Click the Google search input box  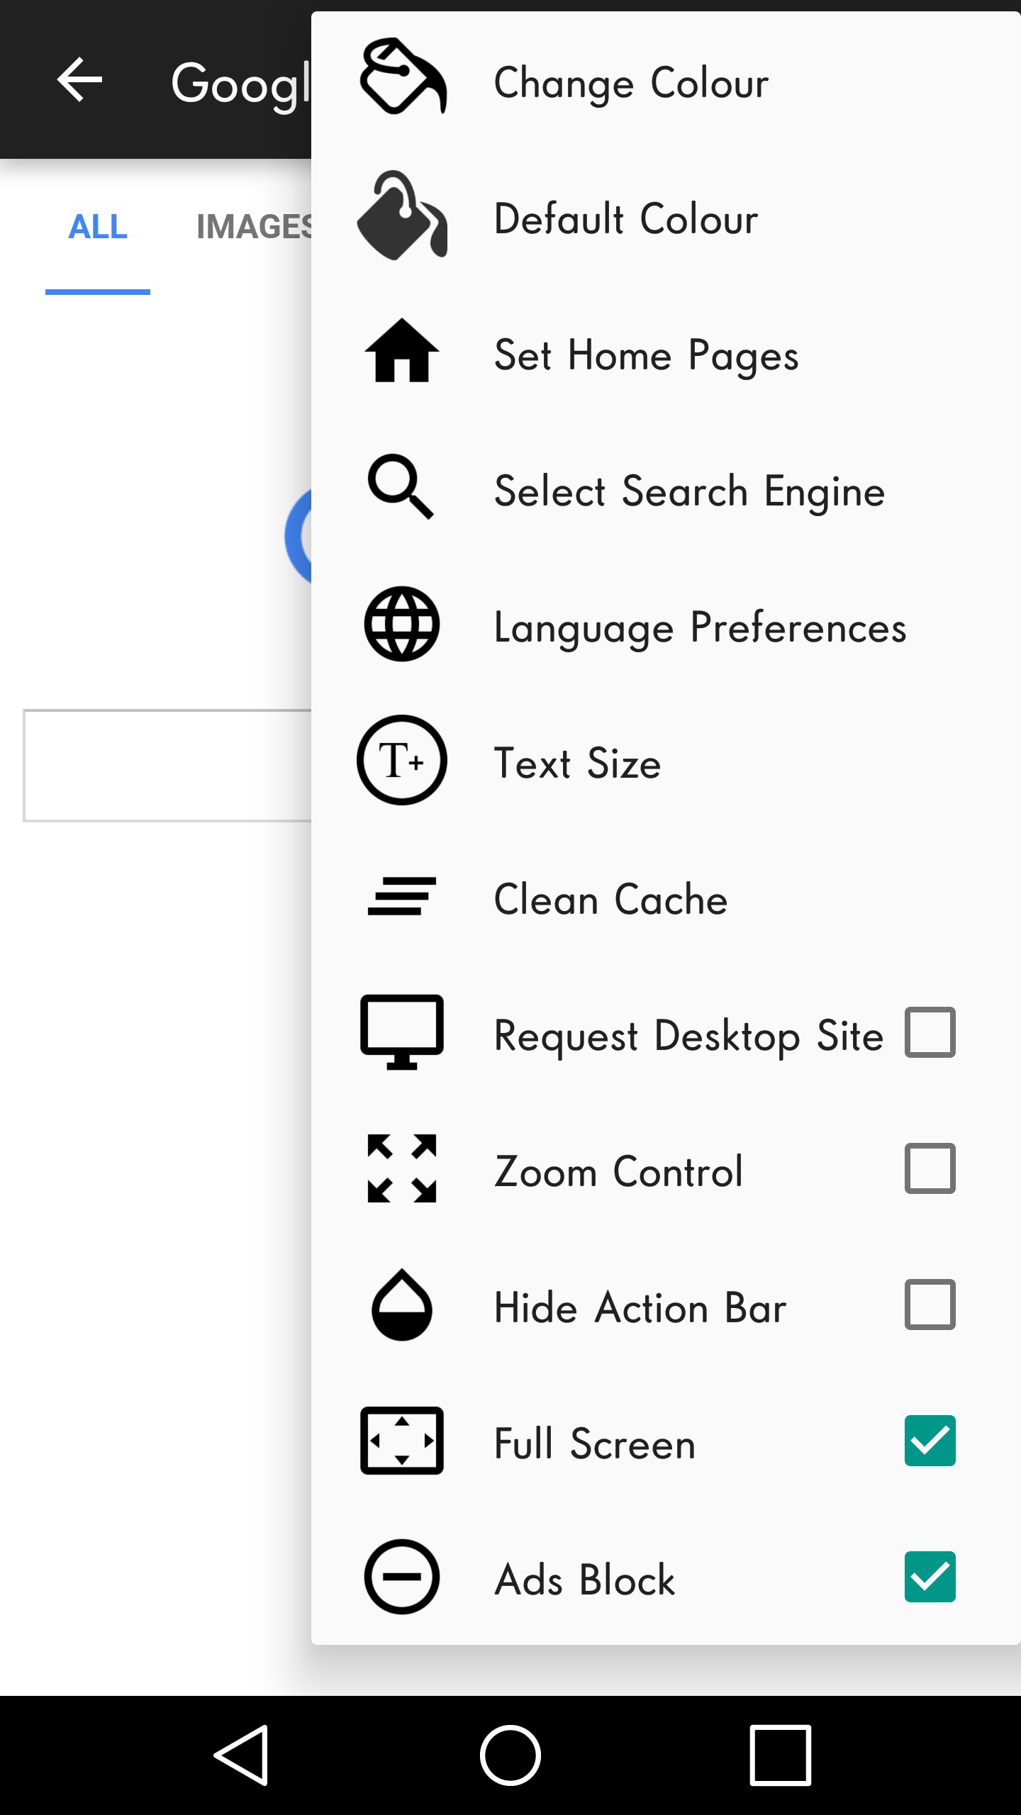tap(167, 766)
